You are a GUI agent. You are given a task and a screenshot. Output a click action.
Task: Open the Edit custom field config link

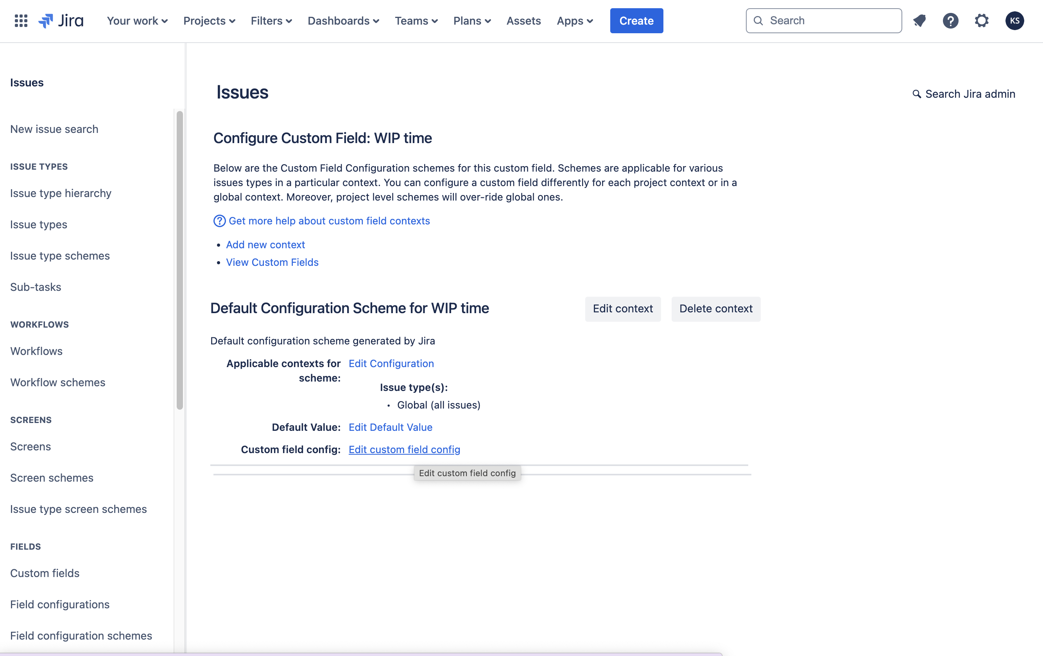pos(404,449)
